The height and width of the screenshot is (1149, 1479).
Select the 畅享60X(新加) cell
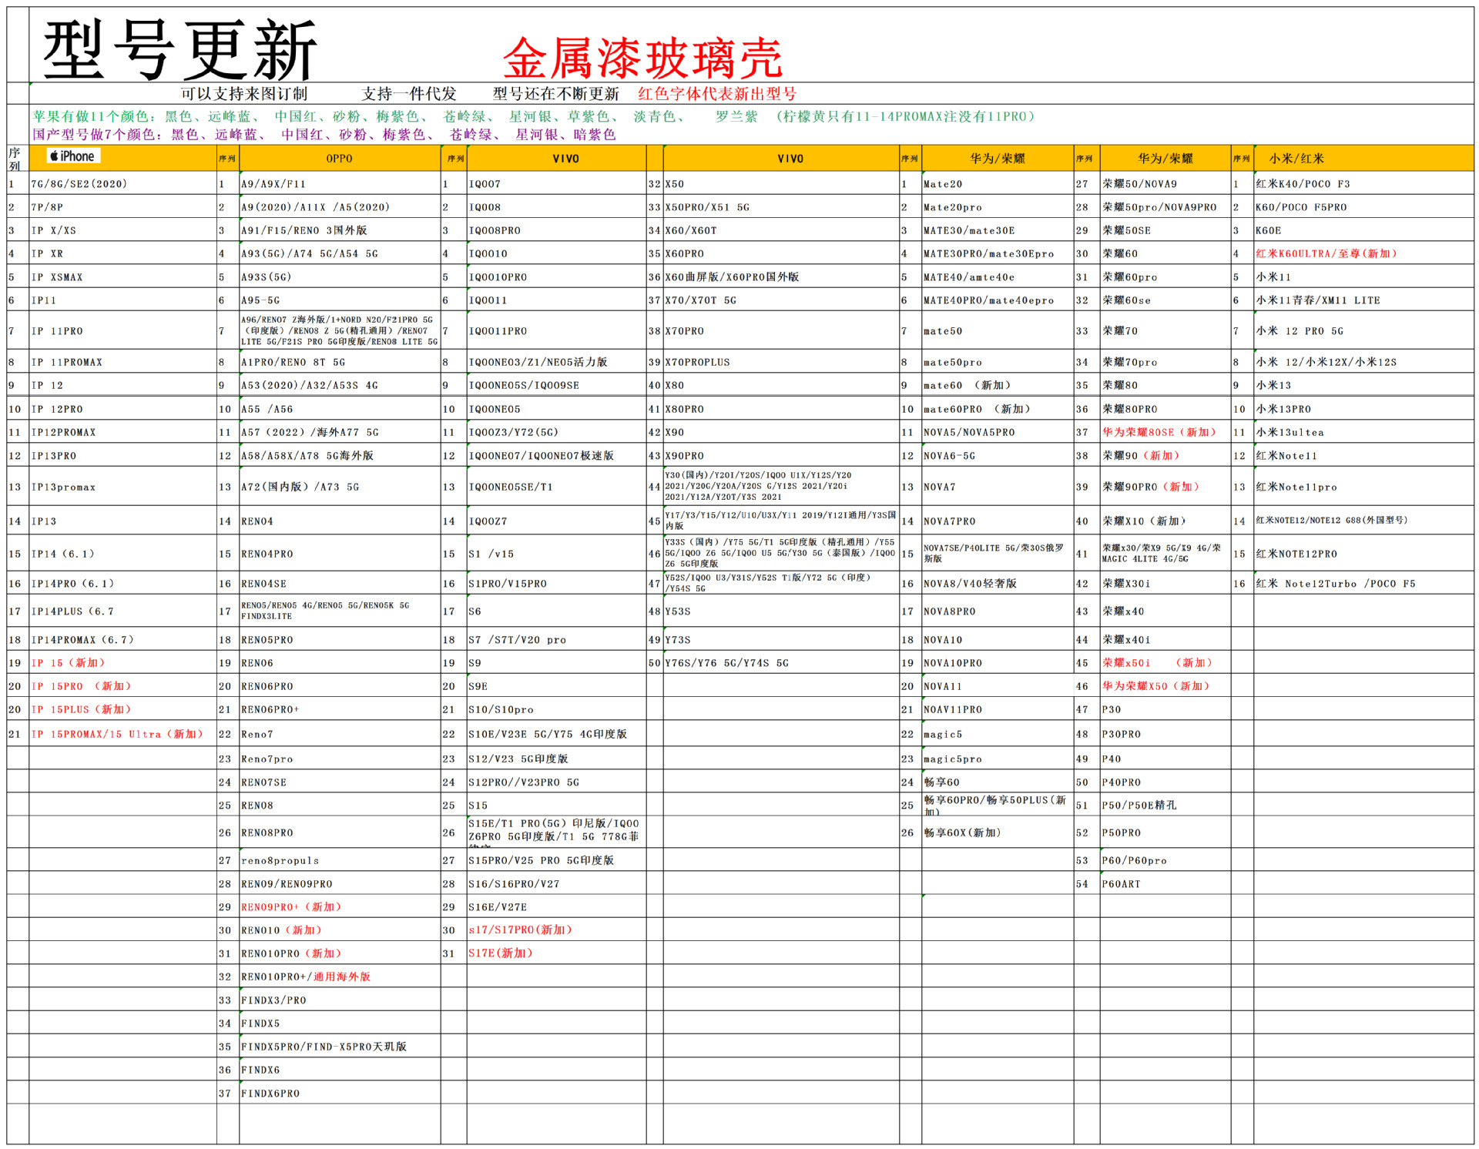click(961, 832)
